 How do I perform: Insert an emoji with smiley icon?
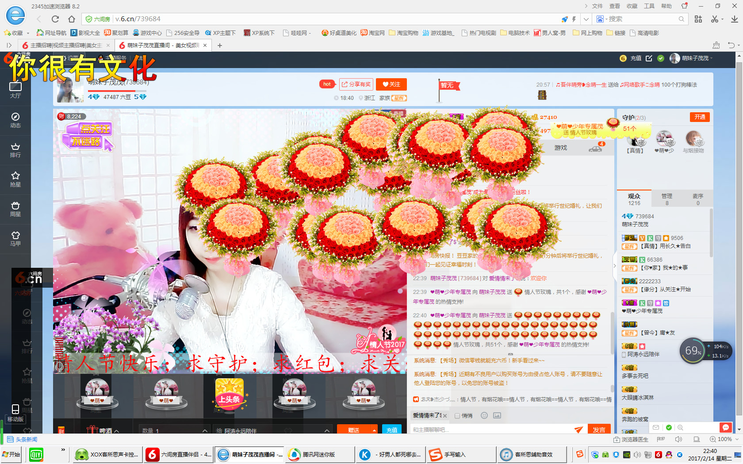484,415
